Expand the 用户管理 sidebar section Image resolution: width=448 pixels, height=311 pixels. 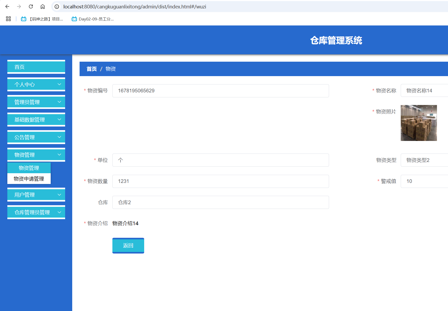36,194
